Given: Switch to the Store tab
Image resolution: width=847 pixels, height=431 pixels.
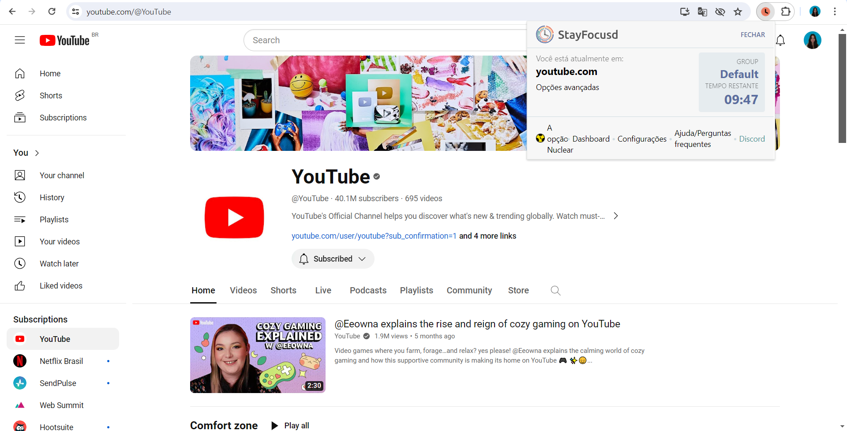Looking at the screenshot, I should [518, 290].
